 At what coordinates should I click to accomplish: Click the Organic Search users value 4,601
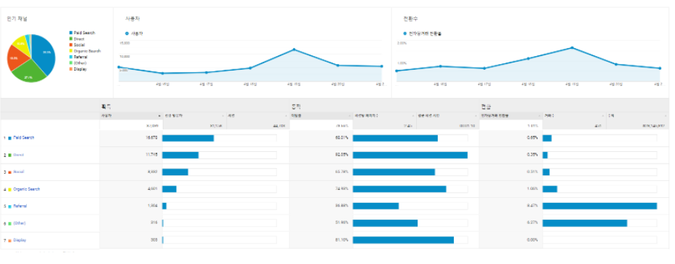pos(152,189)
